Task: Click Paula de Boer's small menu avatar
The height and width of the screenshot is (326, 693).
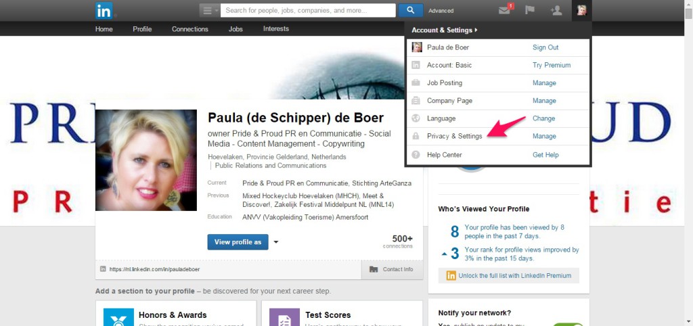Action: click(x=417, y=47)
